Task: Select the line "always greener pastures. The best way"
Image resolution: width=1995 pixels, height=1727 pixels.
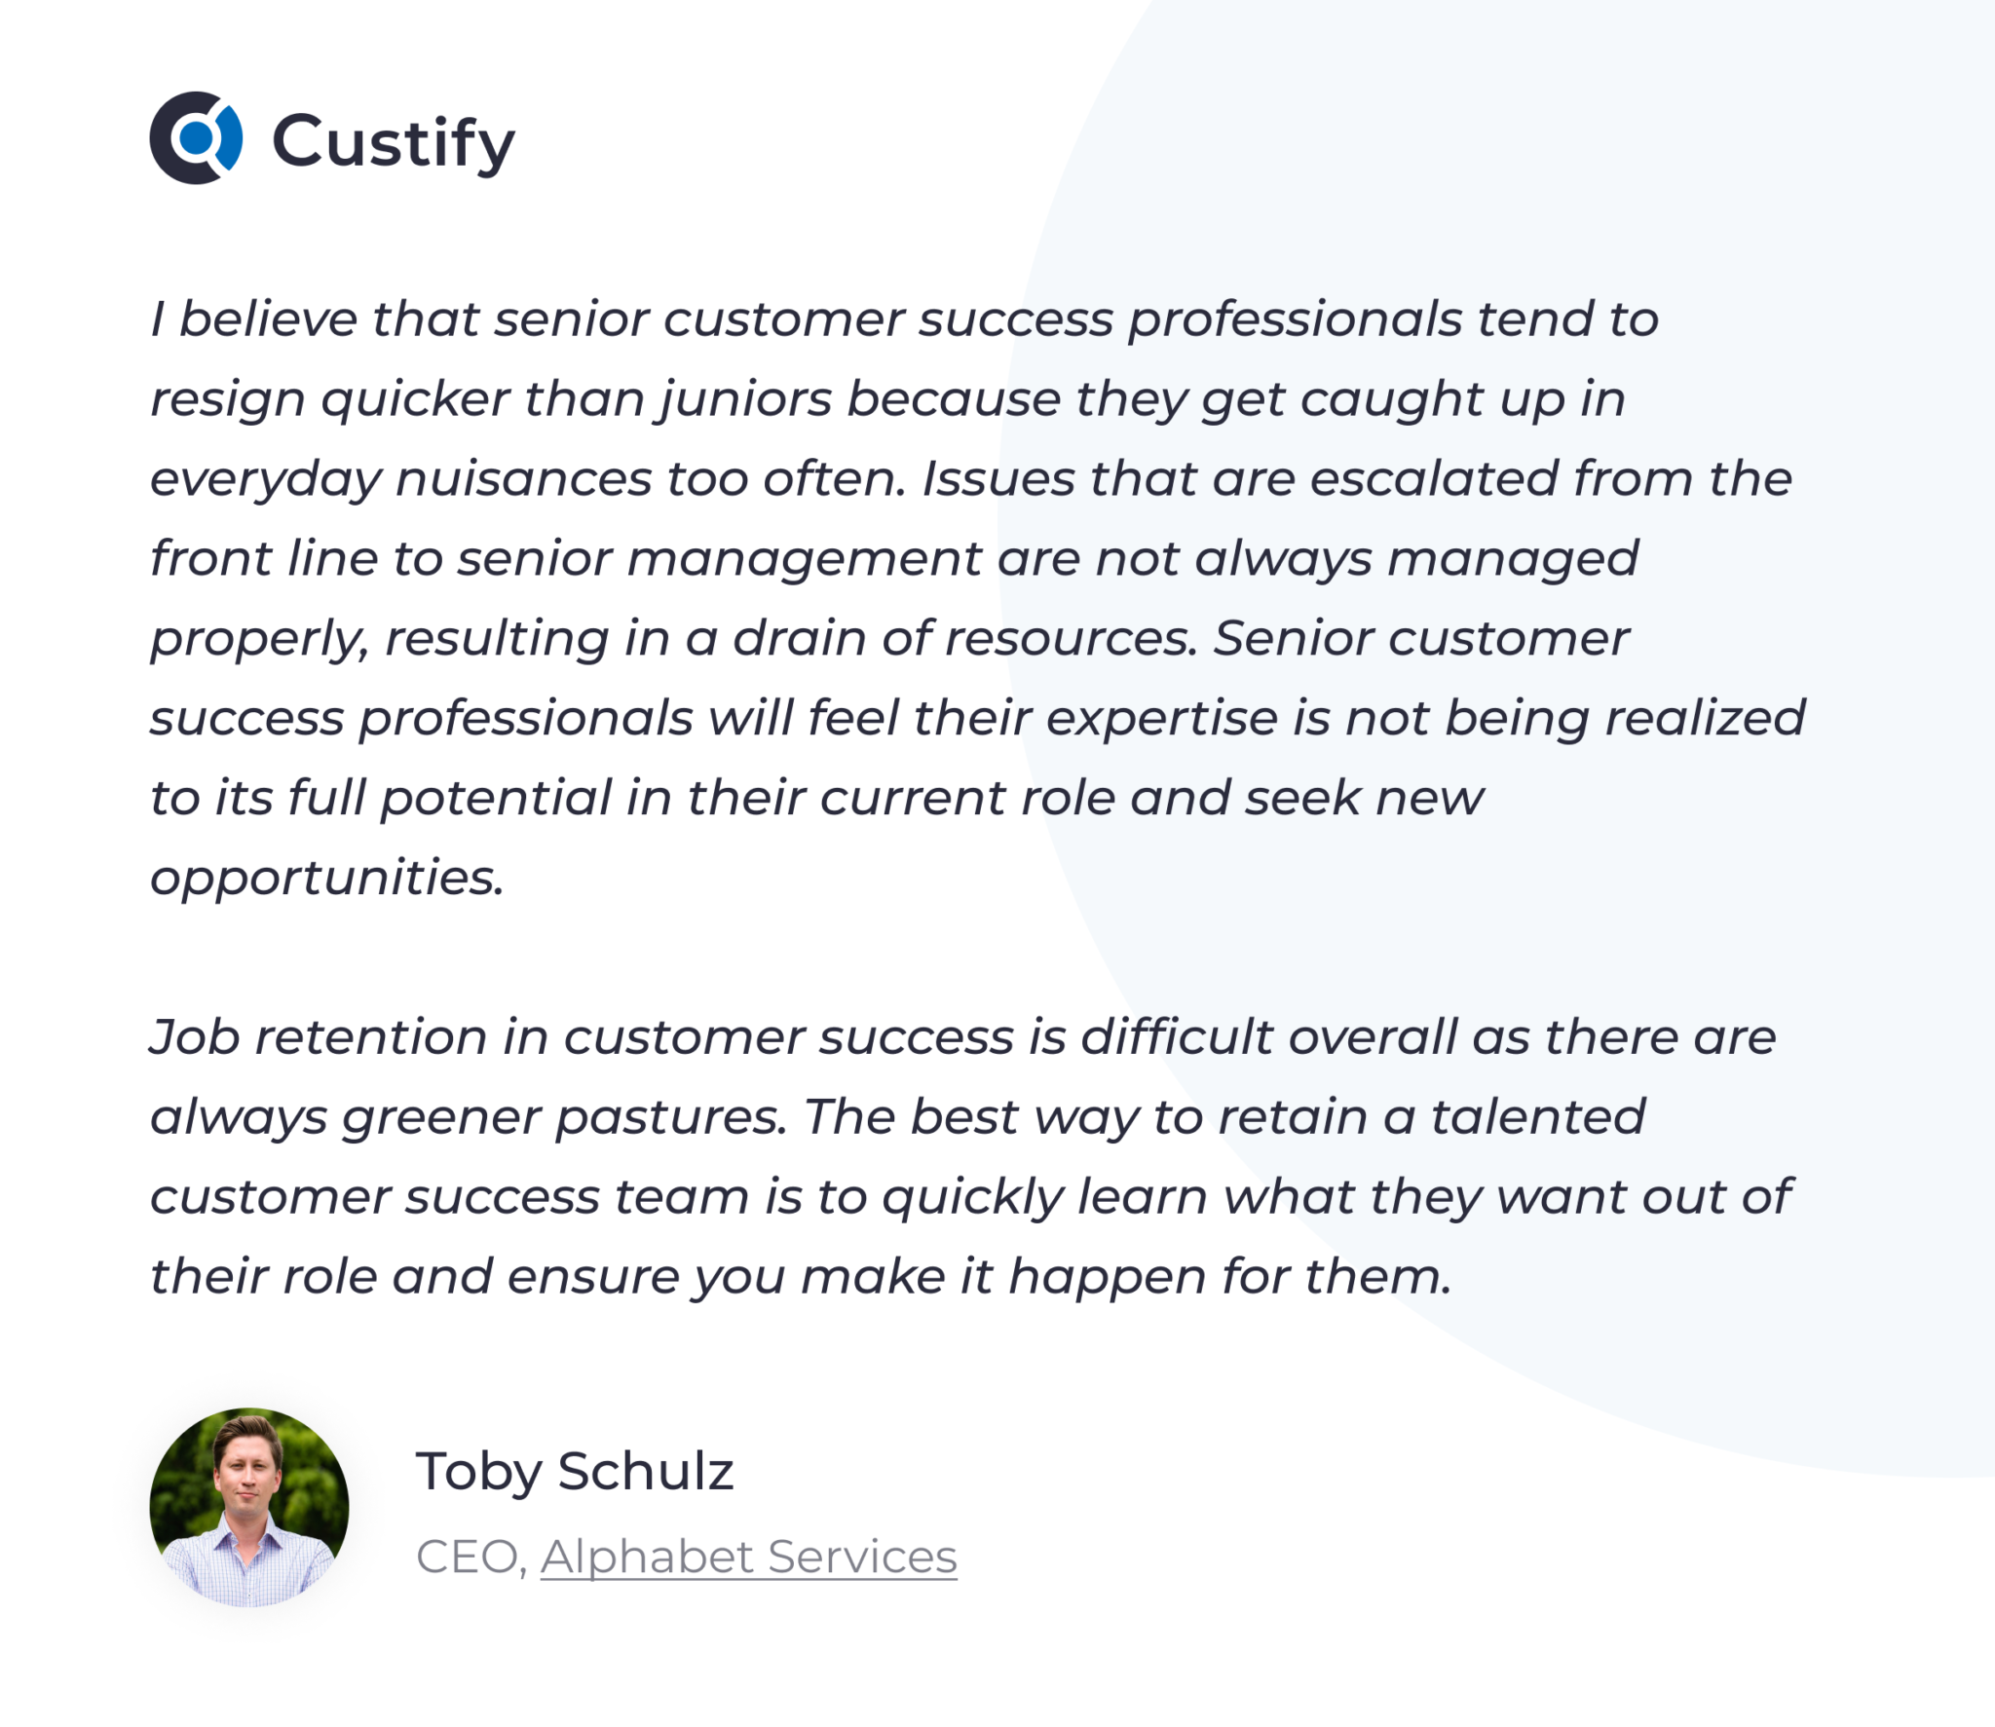Action: (x=897, y=1118)
